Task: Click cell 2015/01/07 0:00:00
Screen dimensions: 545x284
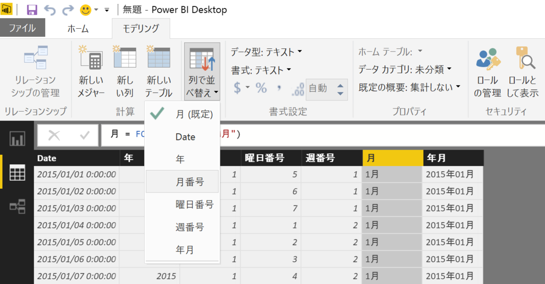Action: pos(77,277)
